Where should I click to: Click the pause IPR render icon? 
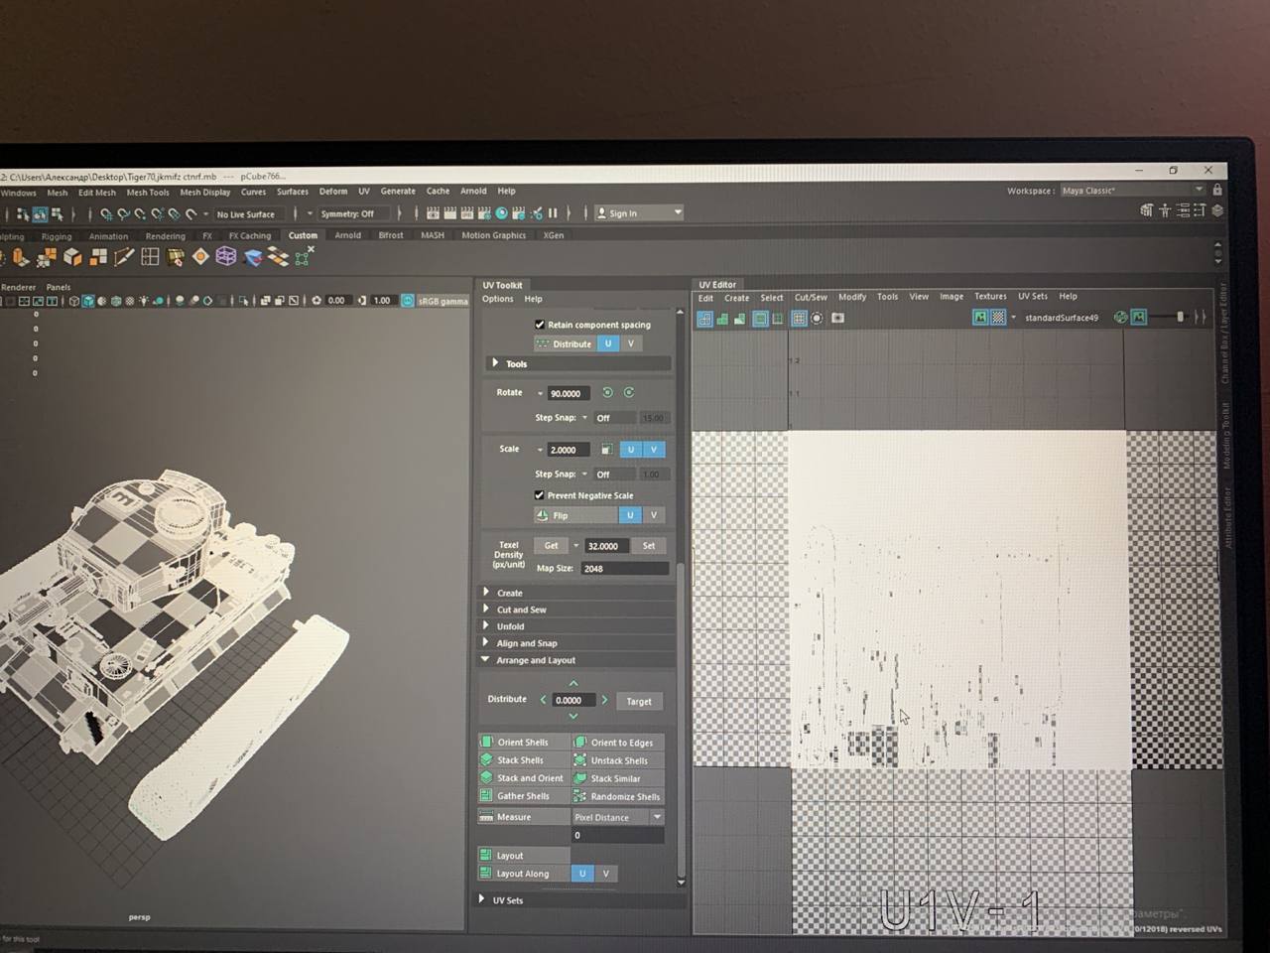click(553, 213)
